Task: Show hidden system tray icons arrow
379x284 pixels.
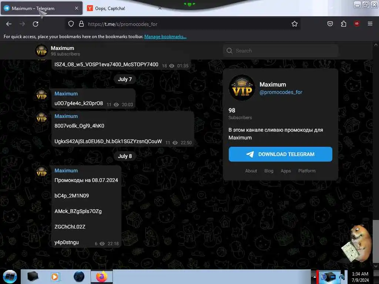Action: pyautogui.click(x=315, y=277)
